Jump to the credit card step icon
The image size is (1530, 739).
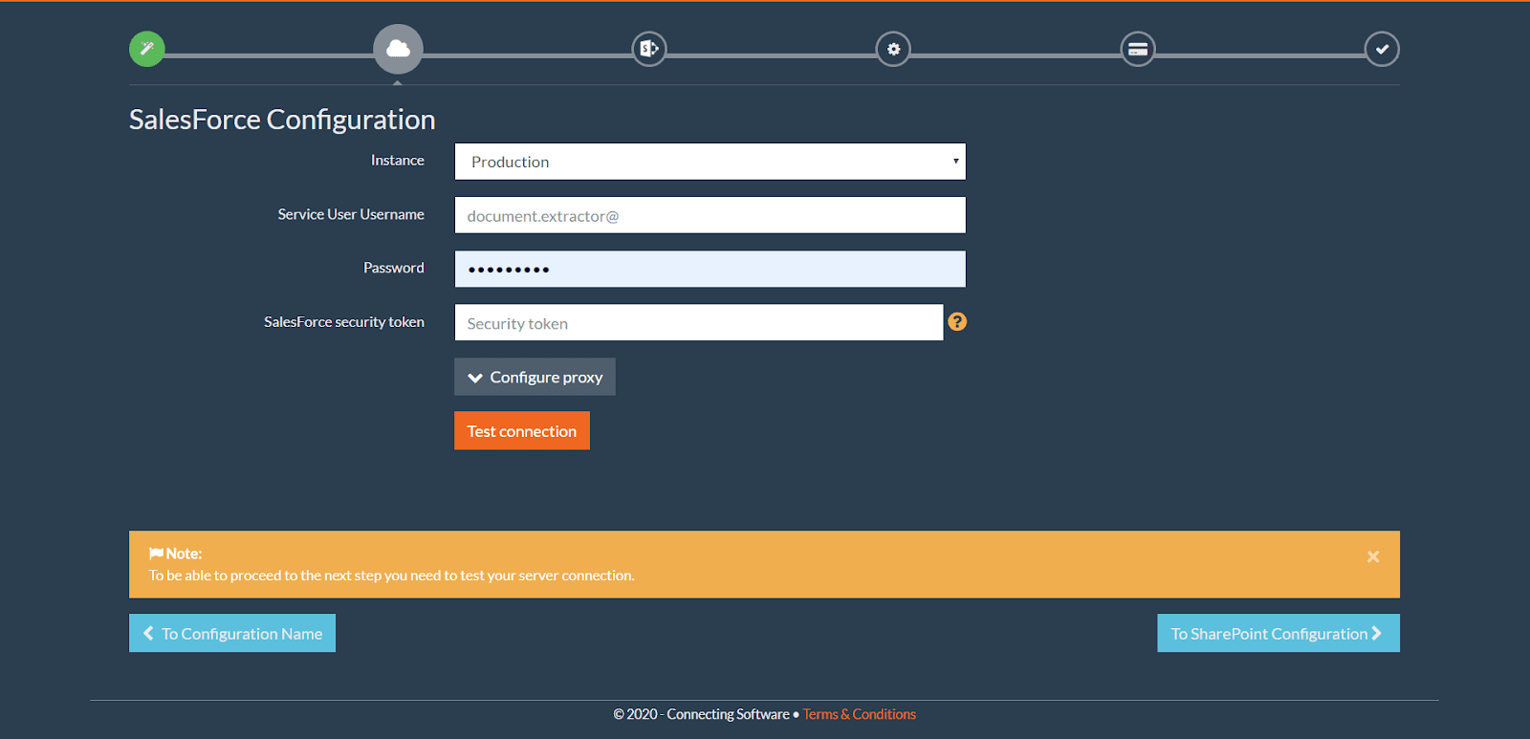click(x=1138, y=49)
